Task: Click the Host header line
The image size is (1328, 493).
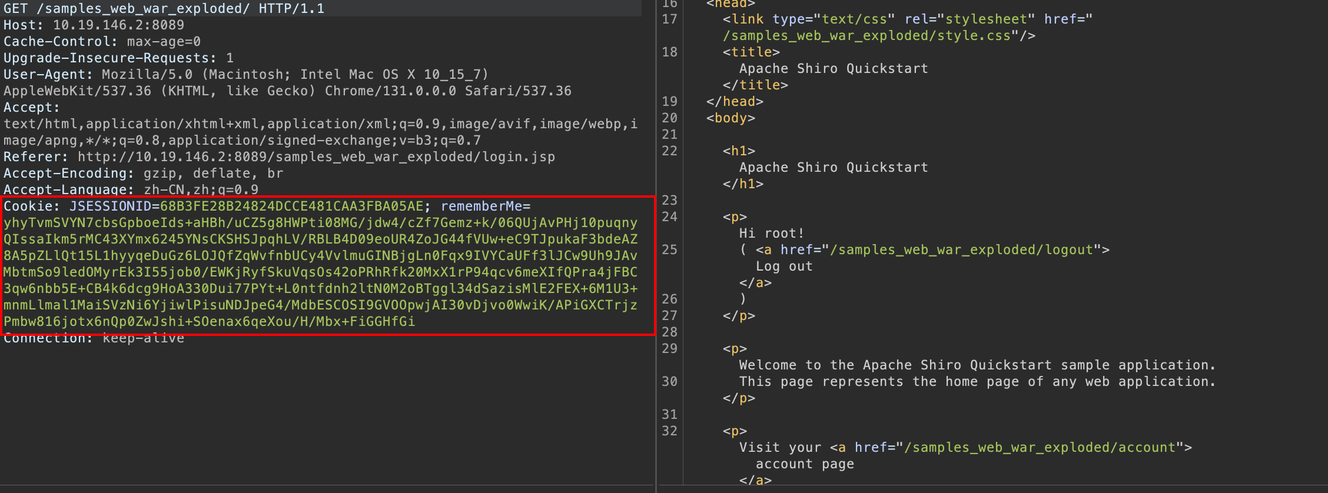Action: click(x=94, y=25)
